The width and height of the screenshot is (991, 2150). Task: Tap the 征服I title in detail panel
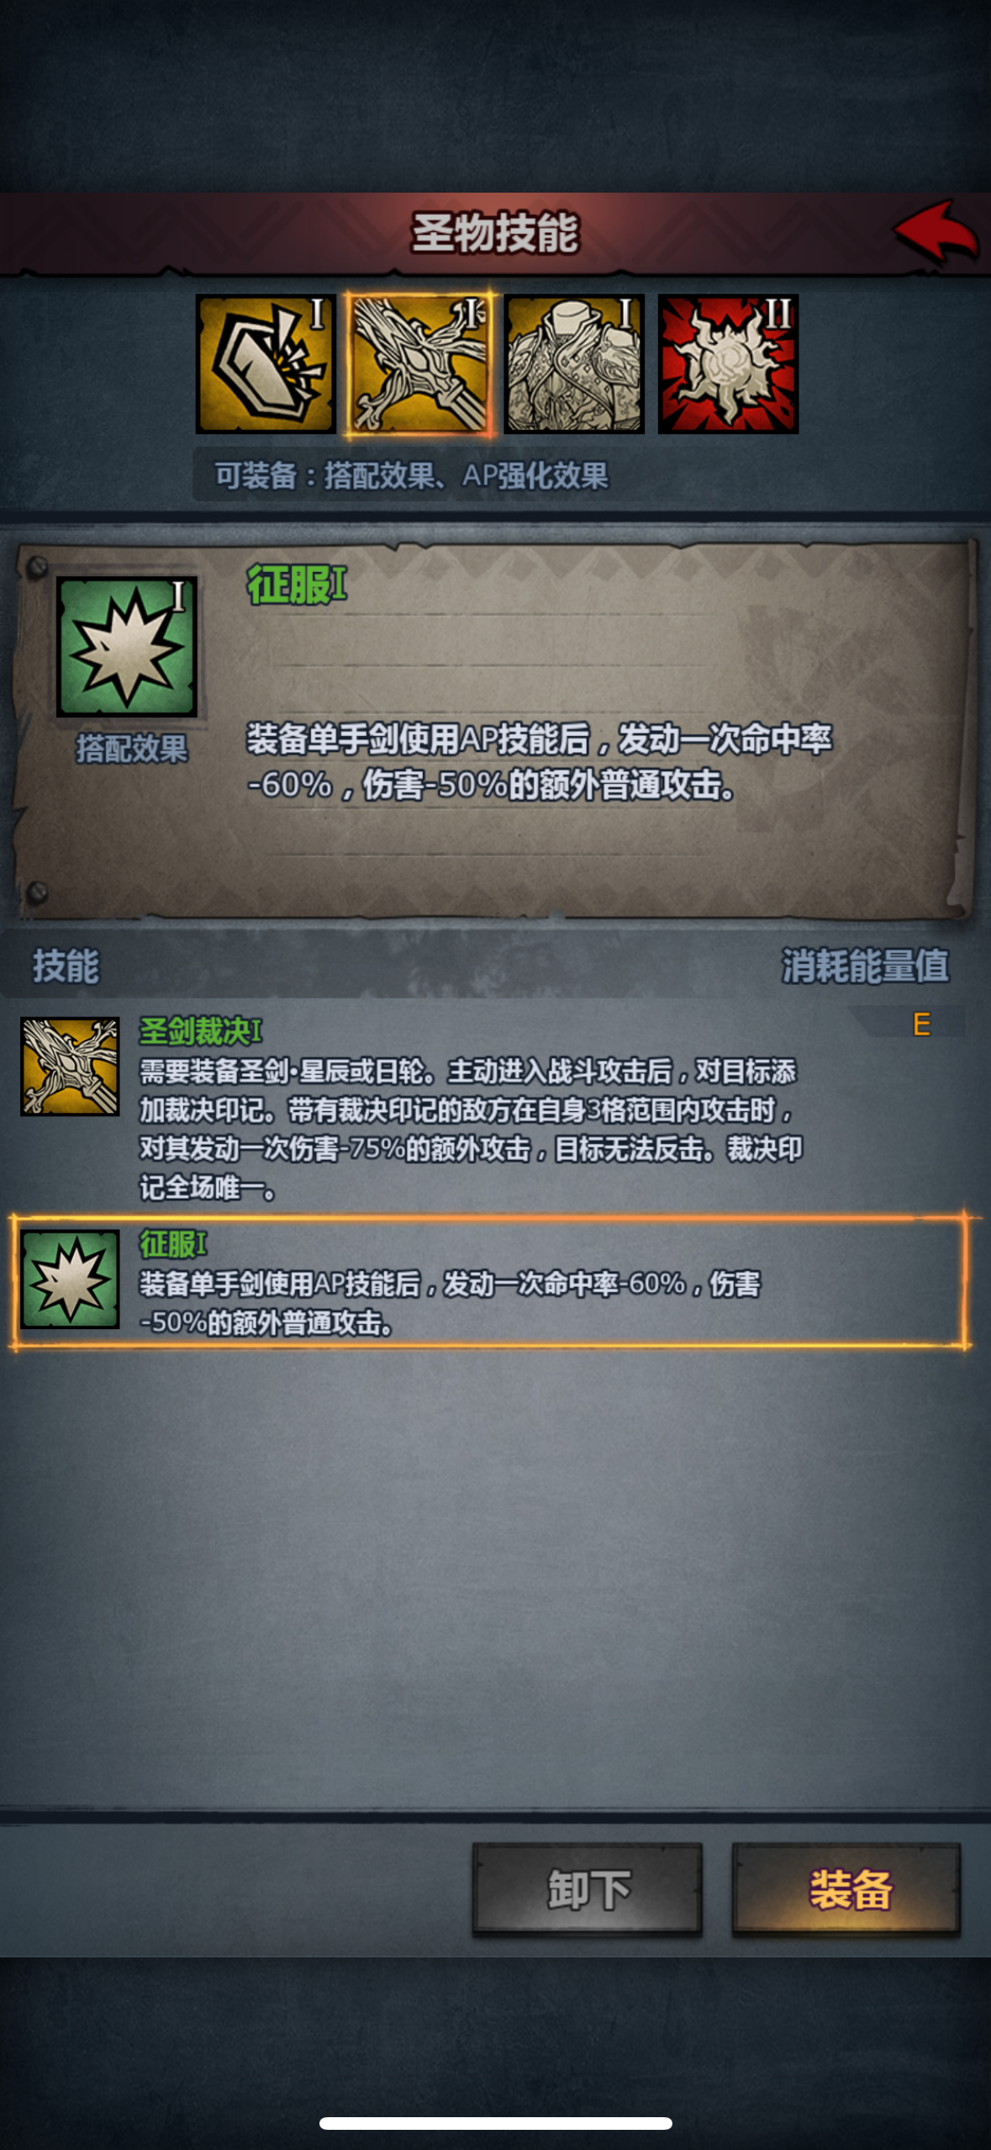297,585
